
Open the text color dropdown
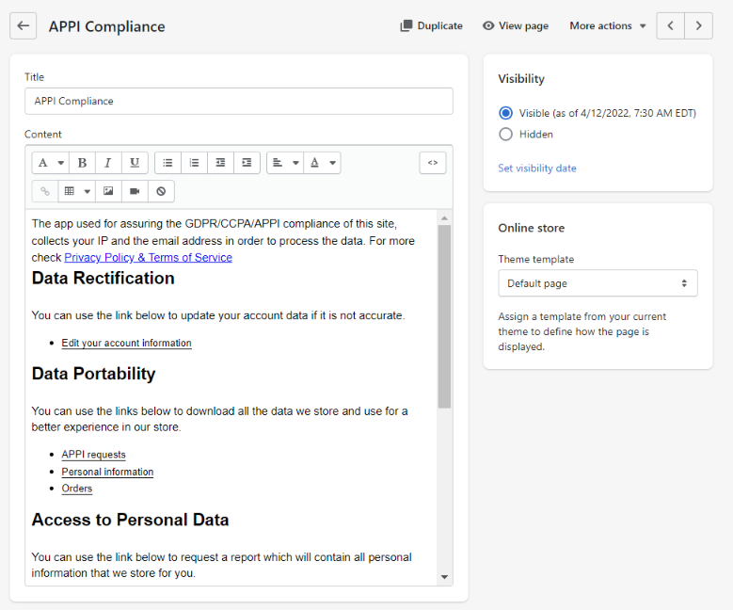pyautogui.click(x=322, y=163)
